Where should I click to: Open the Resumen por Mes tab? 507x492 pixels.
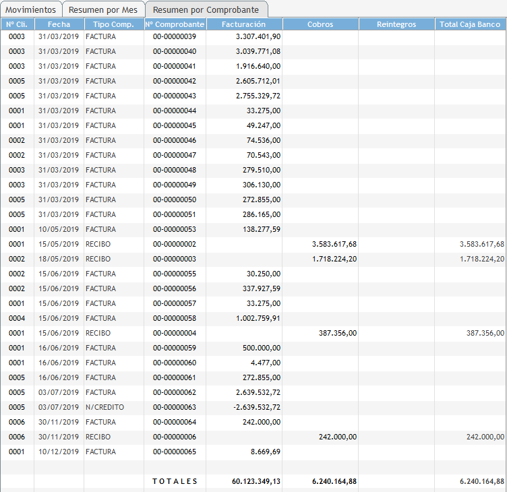point(102,10)
